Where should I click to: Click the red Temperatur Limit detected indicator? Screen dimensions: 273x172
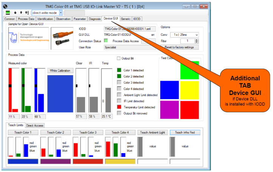click(119, 107)
